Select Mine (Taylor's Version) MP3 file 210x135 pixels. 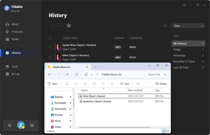(124, 96)
